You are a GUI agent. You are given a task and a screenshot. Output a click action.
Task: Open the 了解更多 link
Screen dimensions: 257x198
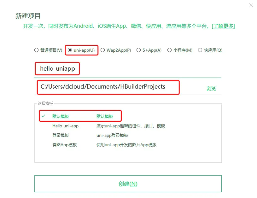tap(223, 26)
